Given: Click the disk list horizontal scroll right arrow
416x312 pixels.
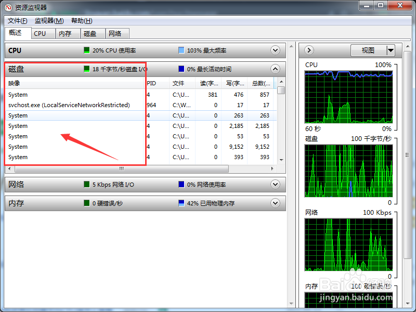Looking at the screenshot, I should (x=272, y=168).
